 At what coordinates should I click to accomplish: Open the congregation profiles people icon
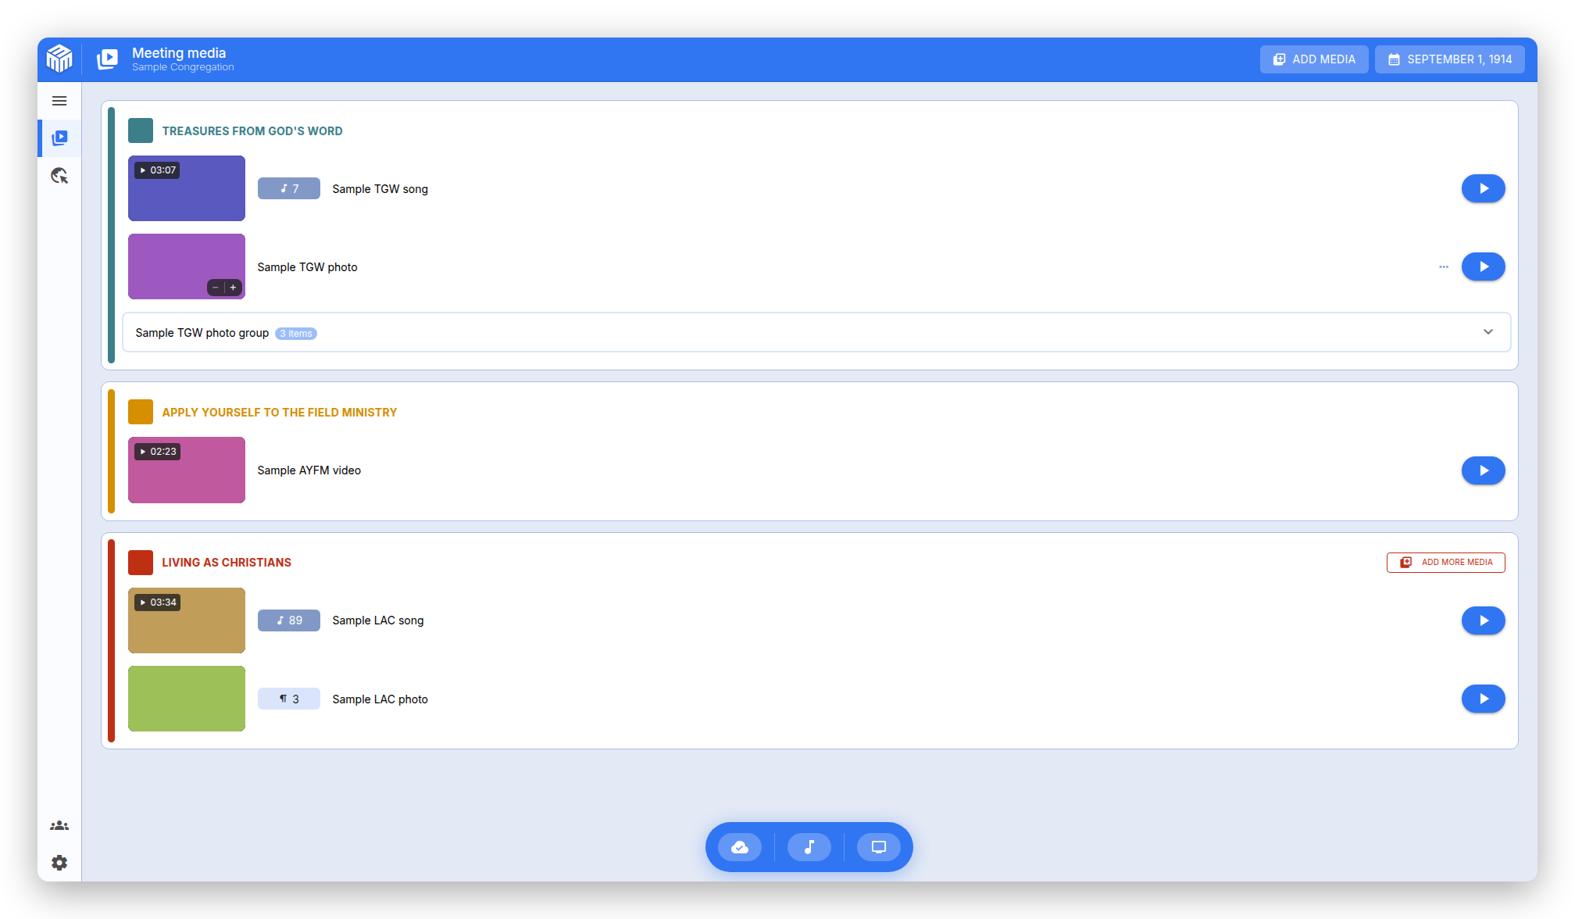(59, 825)
